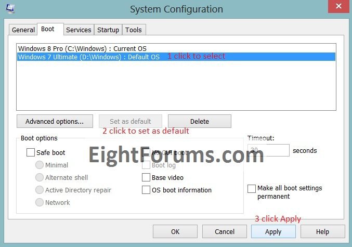Viewport: 352px width, 247px height.
Task: Cancel the configuration changes
Action: (x=225, y=231)
